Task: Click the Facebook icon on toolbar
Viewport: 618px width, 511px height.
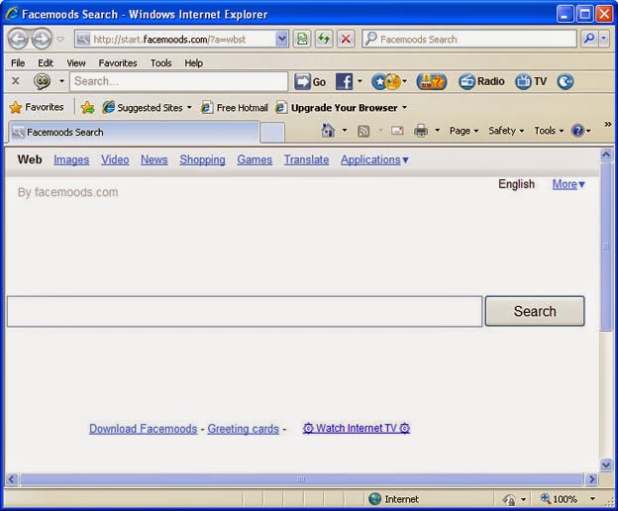Action: 344,82
